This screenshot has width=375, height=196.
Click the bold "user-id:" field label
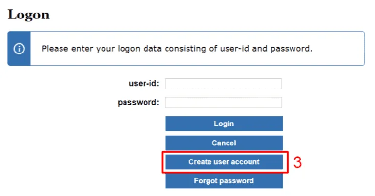pos(144,83)
